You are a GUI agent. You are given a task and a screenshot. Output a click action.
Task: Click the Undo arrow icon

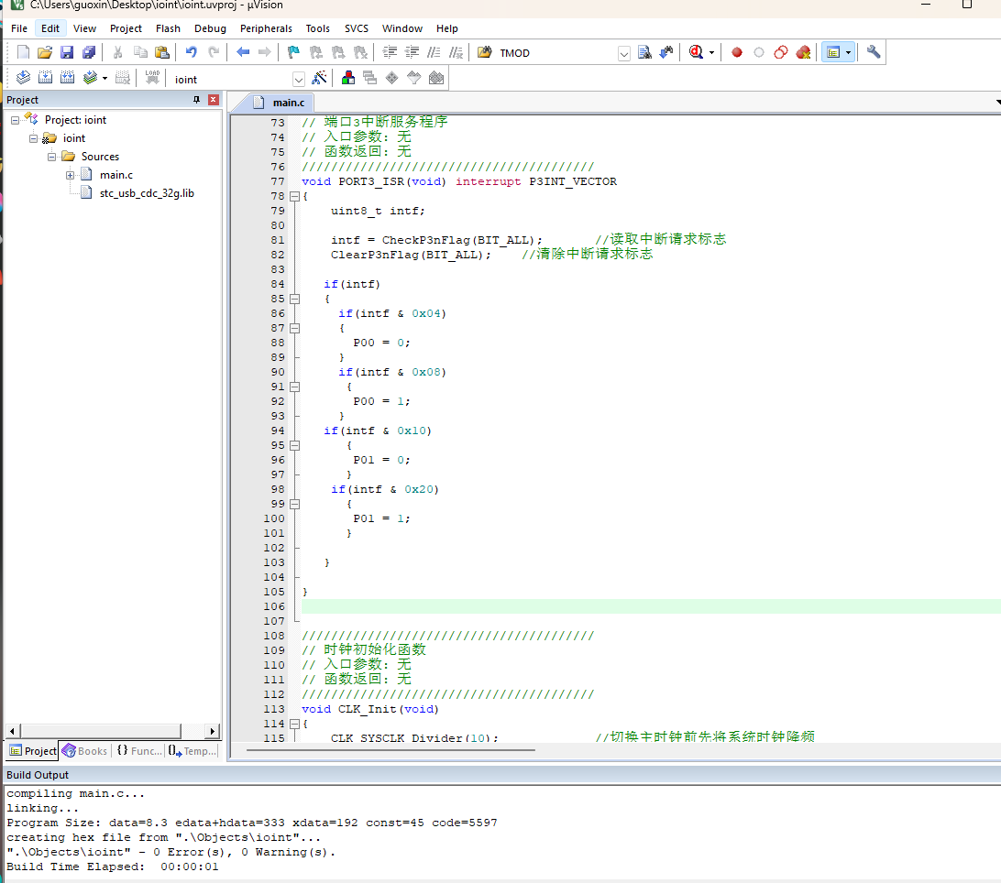pos(191,52)
